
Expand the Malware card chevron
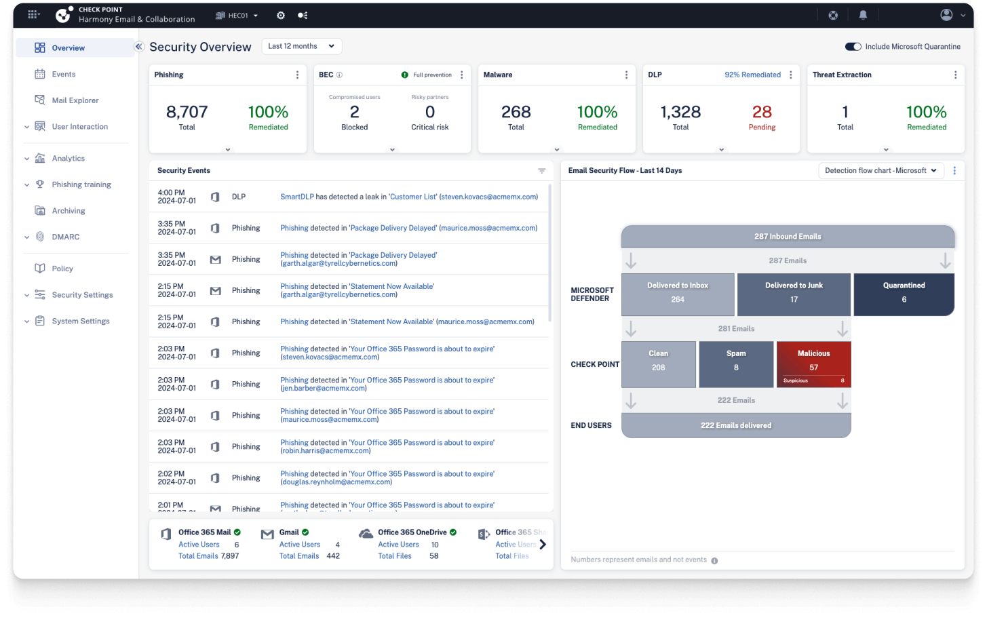(x=557, y=149)
